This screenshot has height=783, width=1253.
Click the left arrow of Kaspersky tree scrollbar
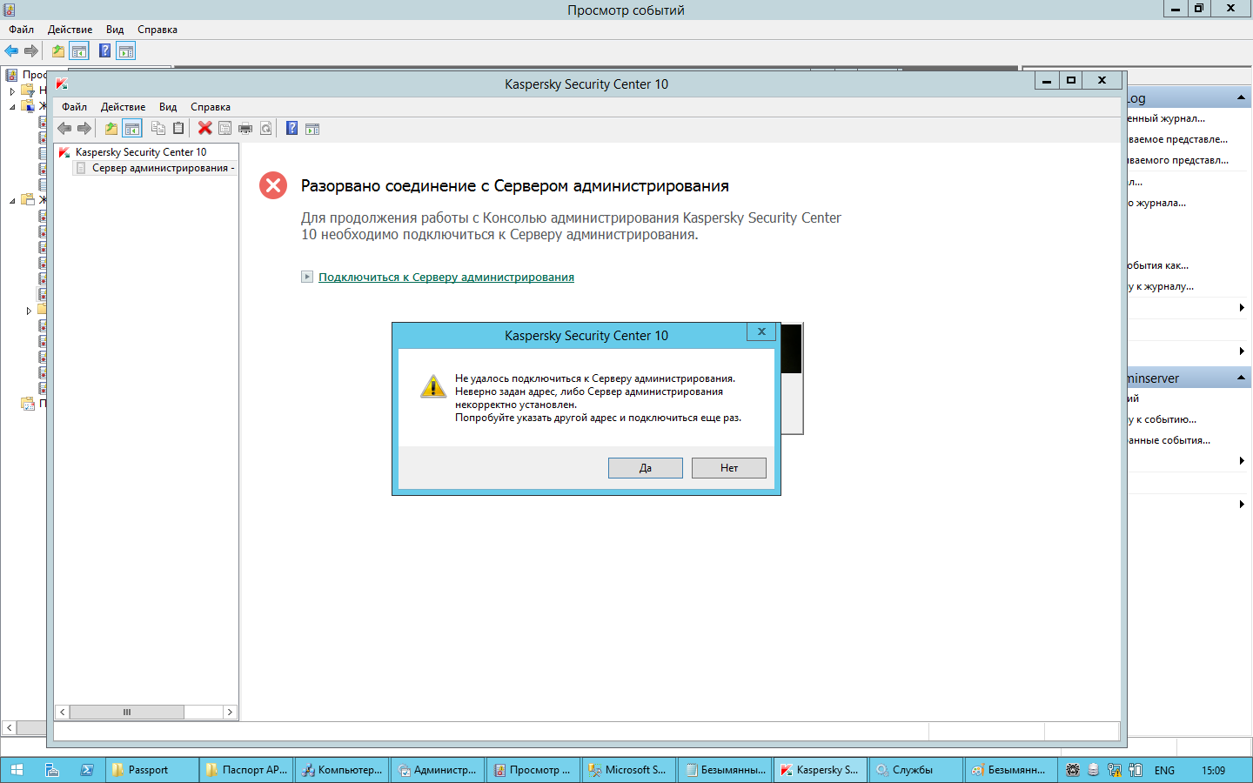pos(62,712)
